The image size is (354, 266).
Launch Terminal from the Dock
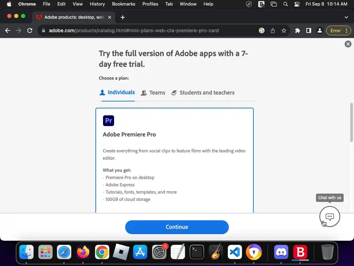click(x=197, y=252)
